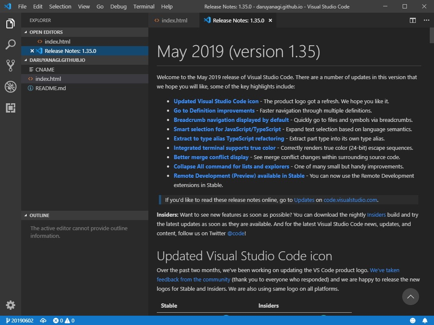Show errors and warnings in status bar
This screenshot has height=325, width=434.
point(63,320)
